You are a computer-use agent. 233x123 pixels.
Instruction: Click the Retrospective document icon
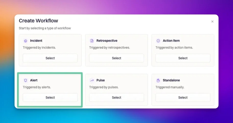tap(92, 41)
